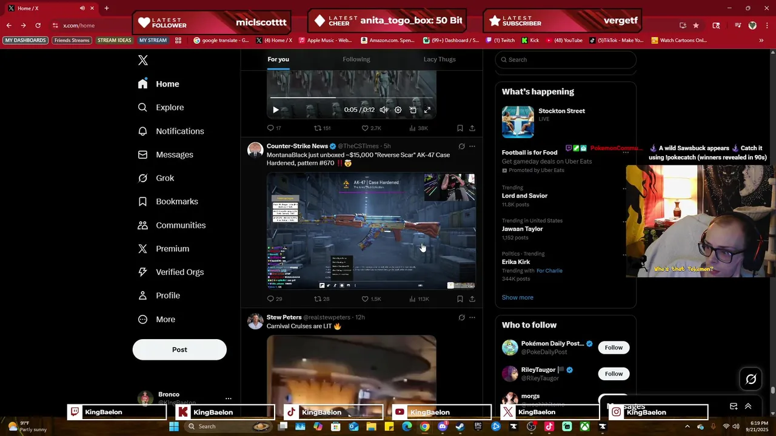
Task: Open Verified Orgs
Action: tap(170, 272)
